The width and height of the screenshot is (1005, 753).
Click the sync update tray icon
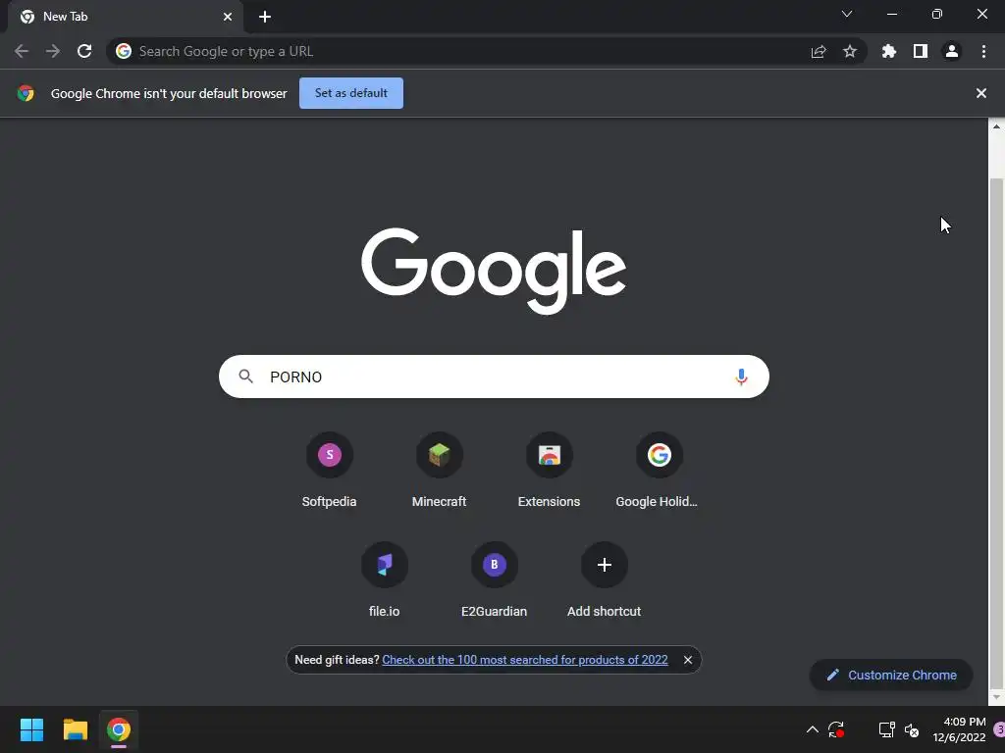pyautogui.click(x=836, y=729)
